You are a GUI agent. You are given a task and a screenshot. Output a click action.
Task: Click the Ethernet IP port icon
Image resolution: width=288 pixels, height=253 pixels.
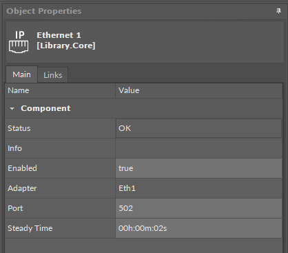pos(19,42)
